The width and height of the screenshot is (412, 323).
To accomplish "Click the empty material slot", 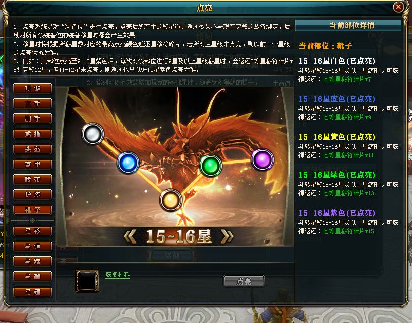I will tap(87, 281).
